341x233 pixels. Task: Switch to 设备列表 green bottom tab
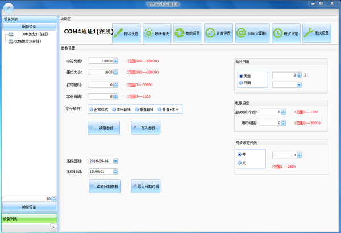[28, 218]
